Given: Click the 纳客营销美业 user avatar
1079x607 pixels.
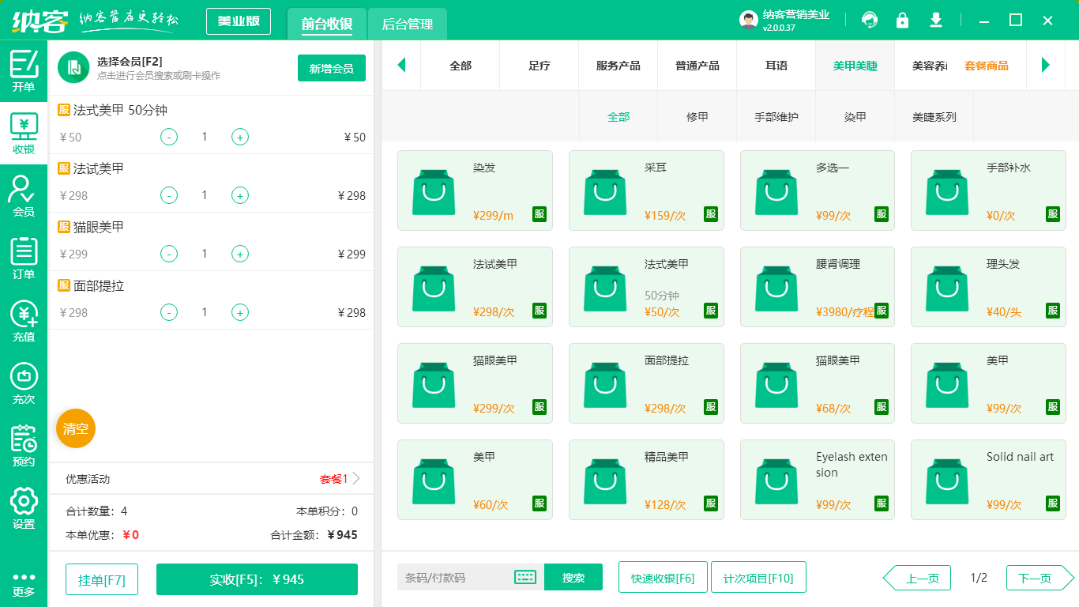Looking at the screenshot, I should [x=749, y=20].
